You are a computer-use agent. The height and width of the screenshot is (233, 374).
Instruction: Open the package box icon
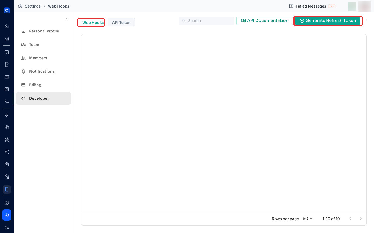click(x=7, y=177)
